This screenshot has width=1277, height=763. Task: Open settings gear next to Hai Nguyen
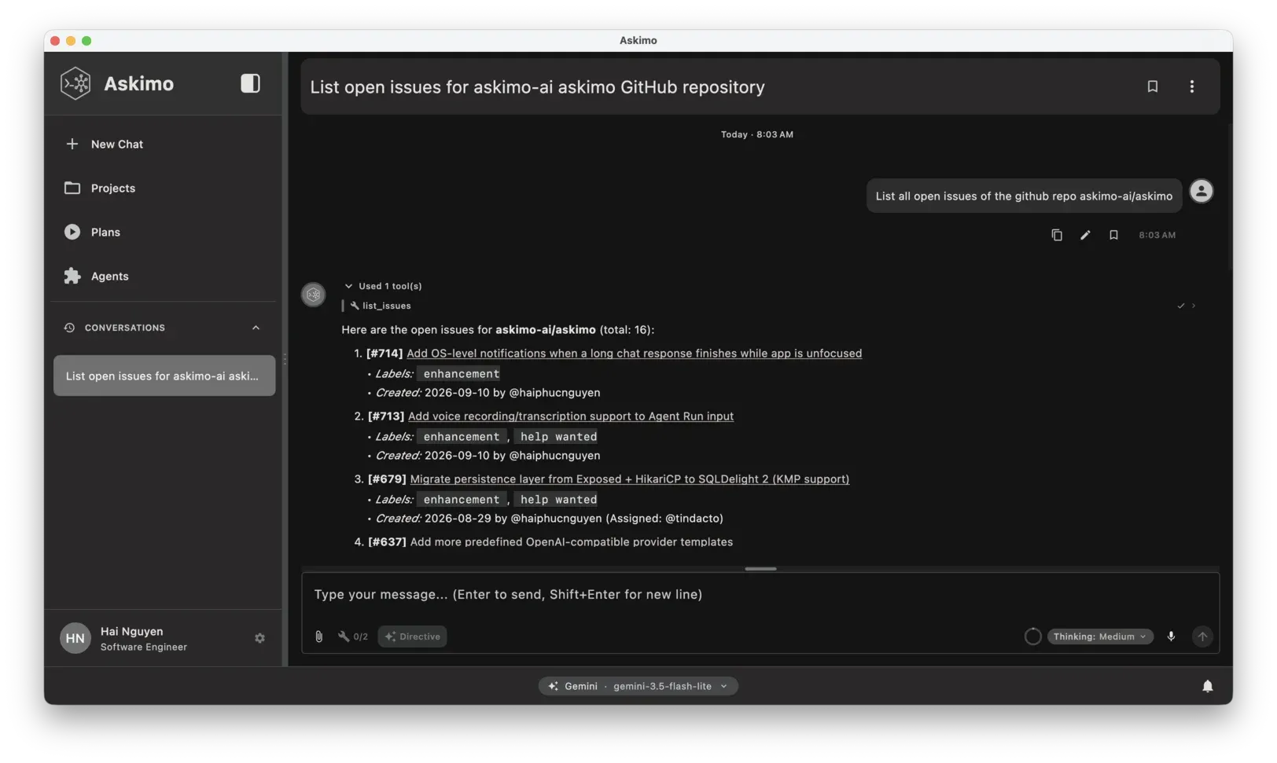(x=259, y=638)
